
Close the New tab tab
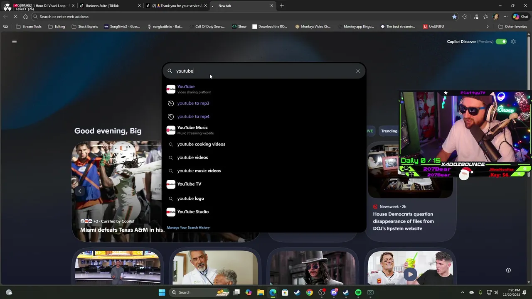coord(272,6)
